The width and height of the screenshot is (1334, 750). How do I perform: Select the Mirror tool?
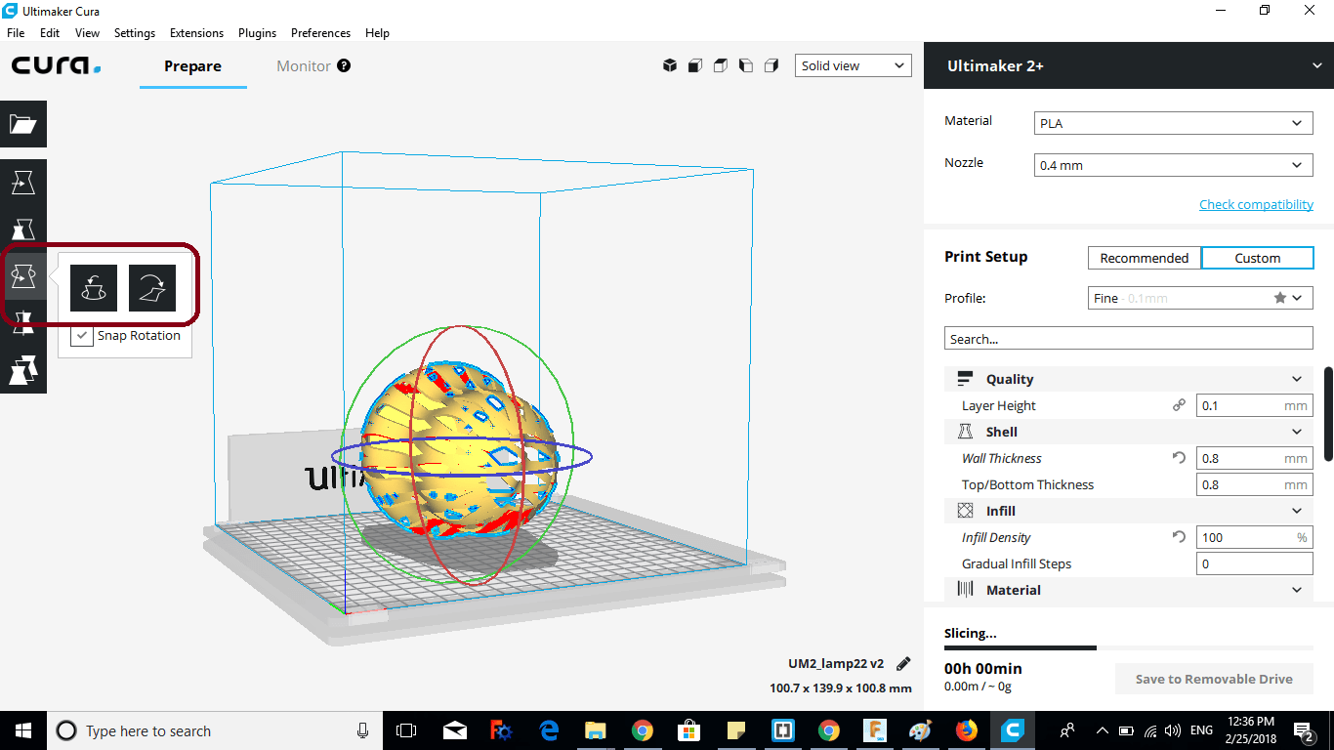click(x=23, y=323)
